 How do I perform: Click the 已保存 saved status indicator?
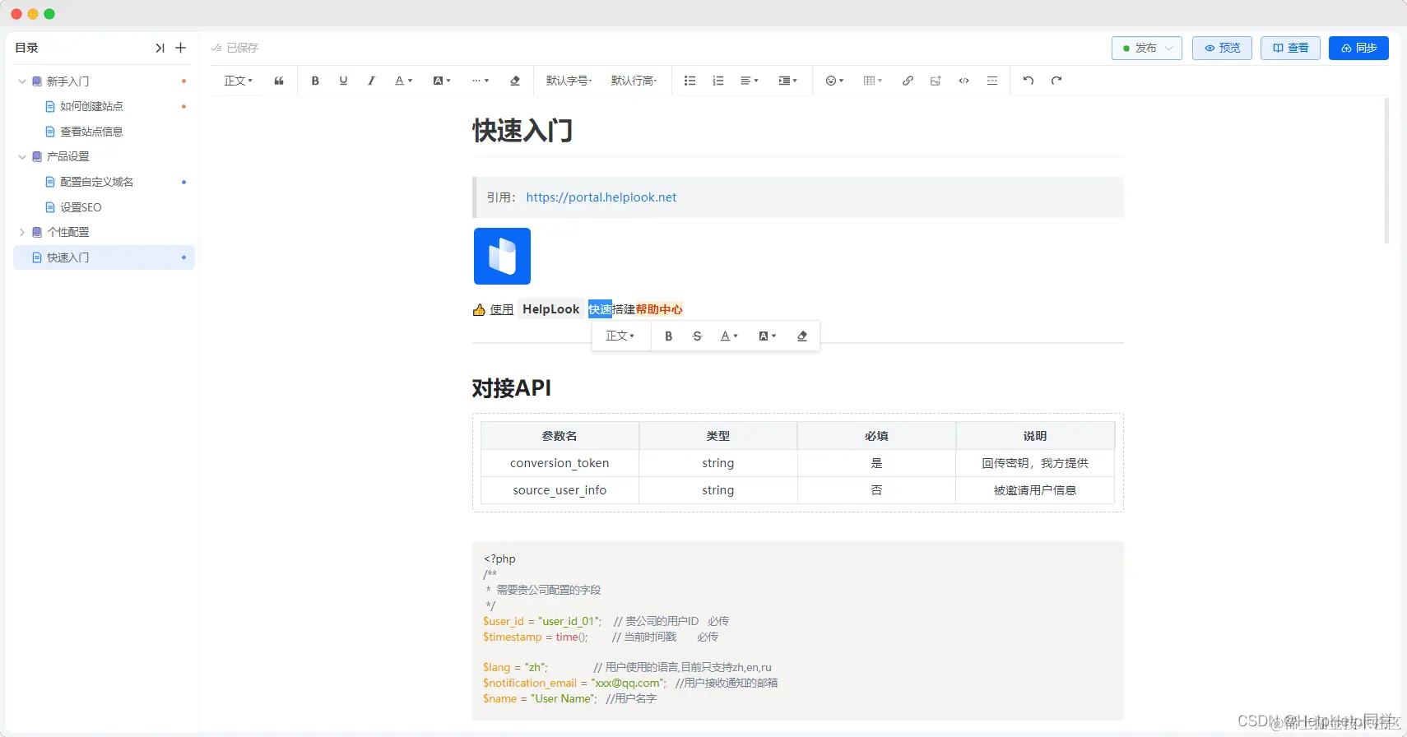tap(234, 48)
